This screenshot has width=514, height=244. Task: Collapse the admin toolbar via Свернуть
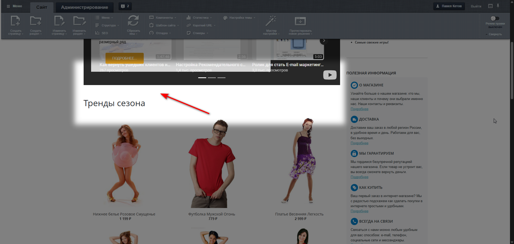(495, 34)
